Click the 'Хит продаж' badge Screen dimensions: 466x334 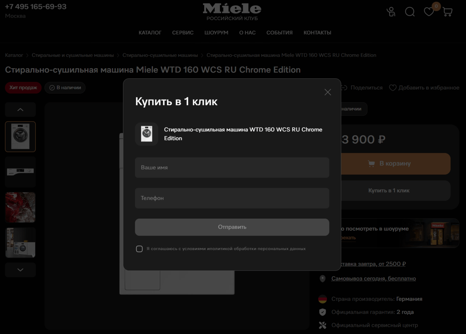coord(23,87)
